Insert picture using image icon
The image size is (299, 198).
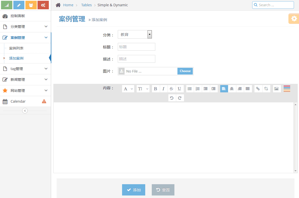click(277, 89)
